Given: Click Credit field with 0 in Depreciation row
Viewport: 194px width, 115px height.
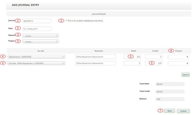Looking at the screenshot, I should [154, 57].
